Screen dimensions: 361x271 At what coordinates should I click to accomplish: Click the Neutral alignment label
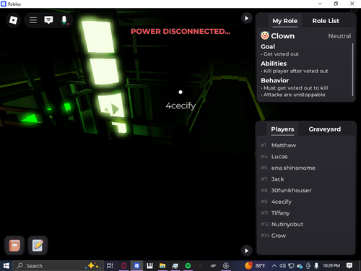click(339, 36)
